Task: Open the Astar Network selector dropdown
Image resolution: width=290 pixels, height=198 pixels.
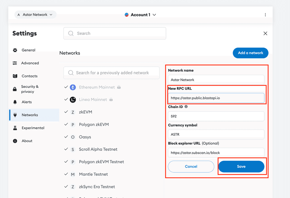Action: tap(35, 15)
